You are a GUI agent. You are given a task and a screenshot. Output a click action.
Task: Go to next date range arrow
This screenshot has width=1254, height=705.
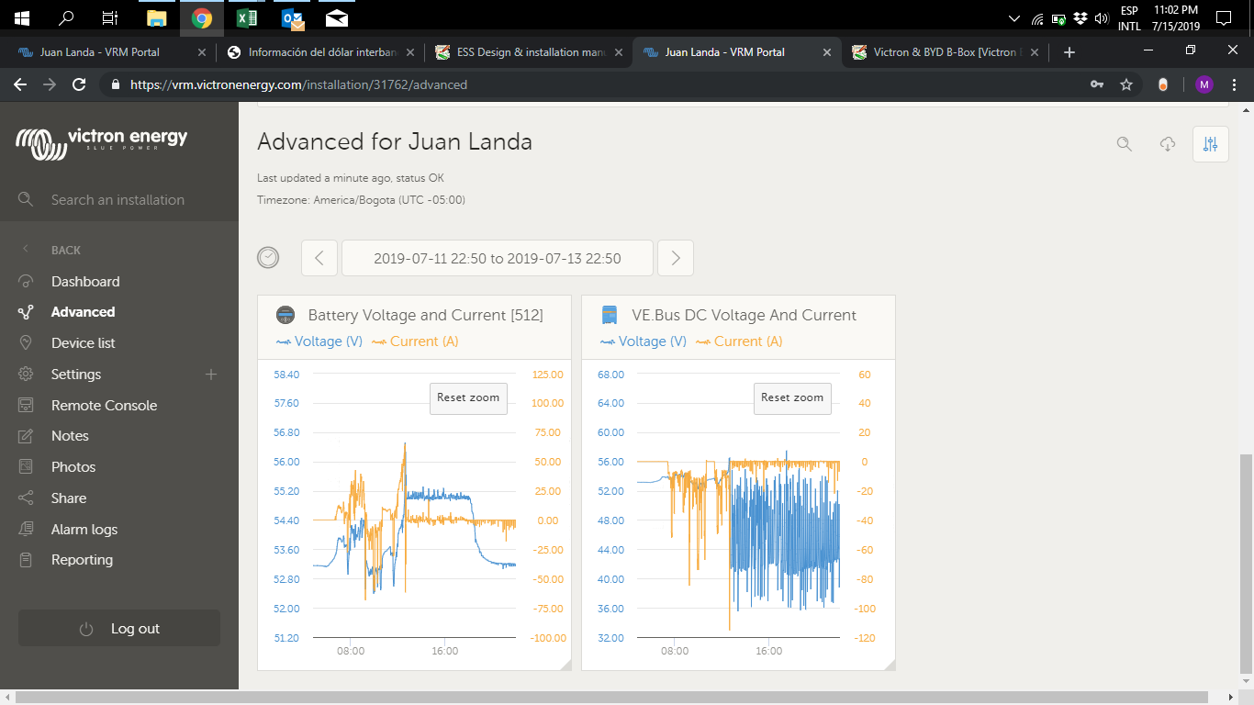coord(676,258)
